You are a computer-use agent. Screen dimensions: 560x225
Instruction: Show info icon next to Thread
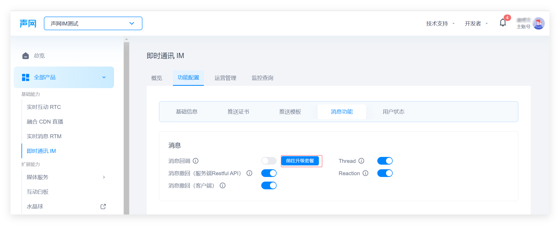[x=361, y=161]
